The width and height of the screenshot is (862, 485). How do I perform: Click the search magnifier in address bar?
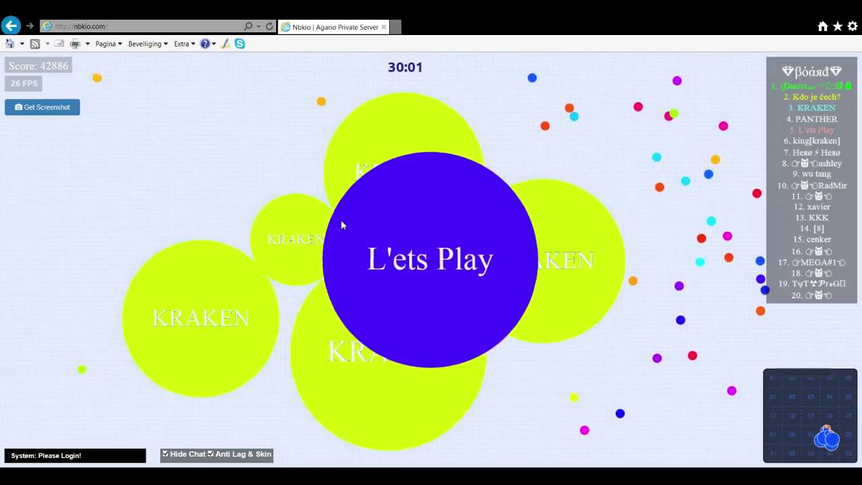248,26
